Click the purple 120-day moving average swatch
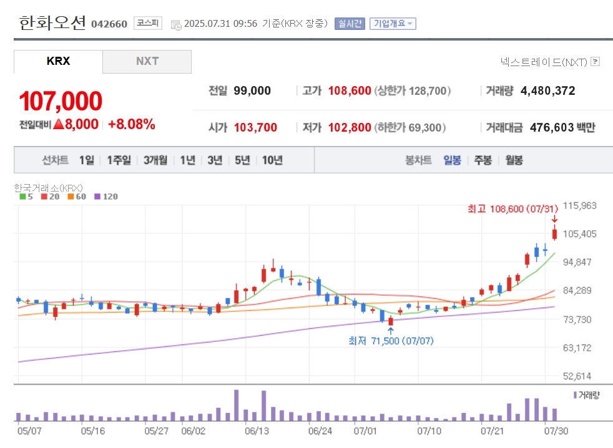613x448 pixels. tap(97, 197)
